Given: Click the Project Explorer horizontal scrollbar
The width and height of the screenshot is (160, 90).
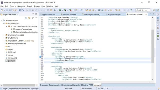Looking at the screenshot, I should point(19,85).
